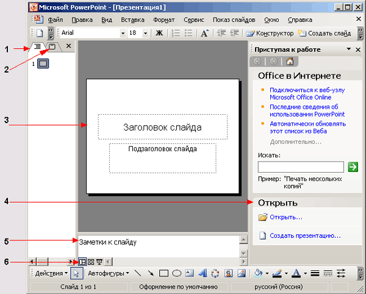
Task: Click the increase indent icon
Action: click(234, 34)
